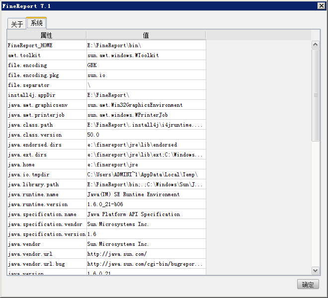Select the java.ext.dirs property cell

point(47,154)
